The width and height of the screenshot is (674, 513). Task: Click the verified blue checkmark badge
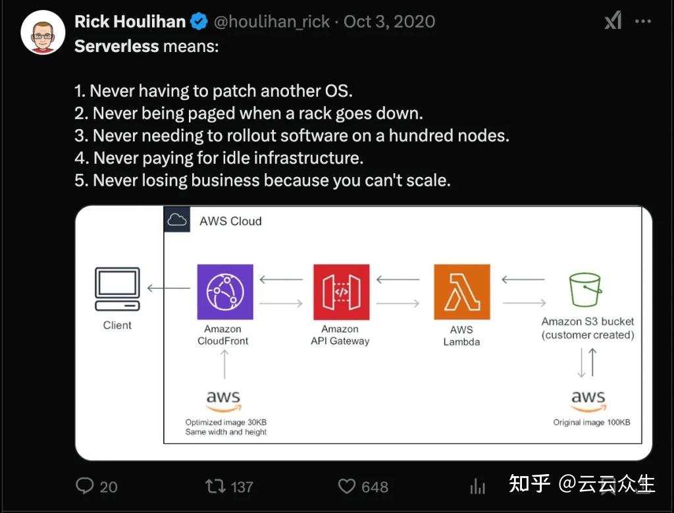[x=199, y=20]
